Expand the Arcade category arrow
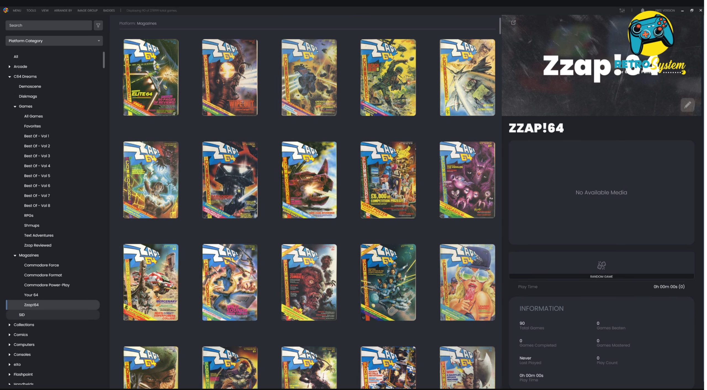 (x=10, y=67)
